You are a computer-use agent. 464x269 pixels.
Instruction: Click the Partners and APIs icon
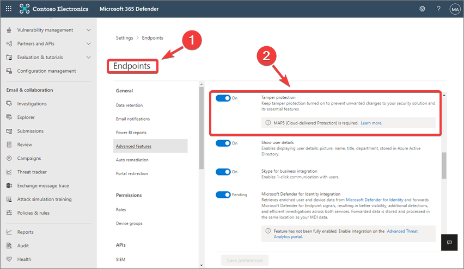(x=9, y=43)
